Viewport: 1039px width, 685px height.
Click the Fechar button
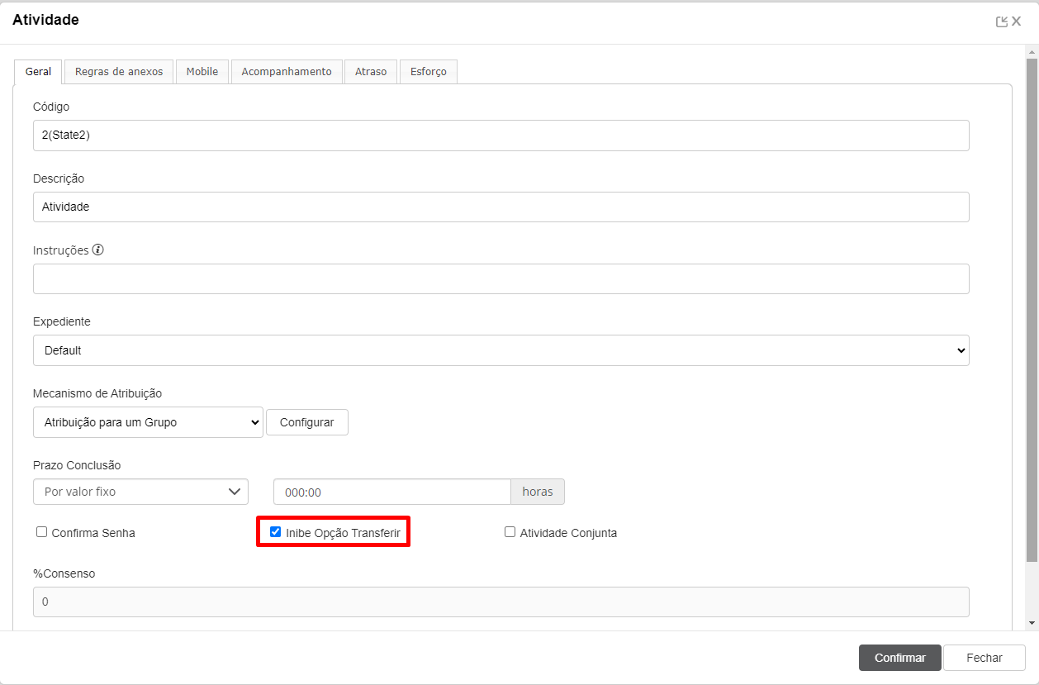coord(984,658)
